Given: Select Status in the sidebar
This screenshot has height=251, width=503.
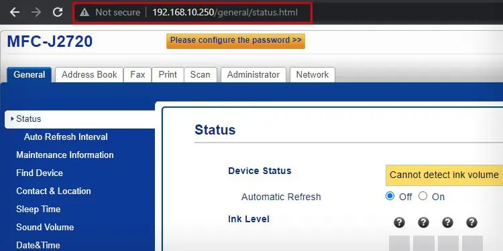Looking at the screenshot, I should [80, 119].
